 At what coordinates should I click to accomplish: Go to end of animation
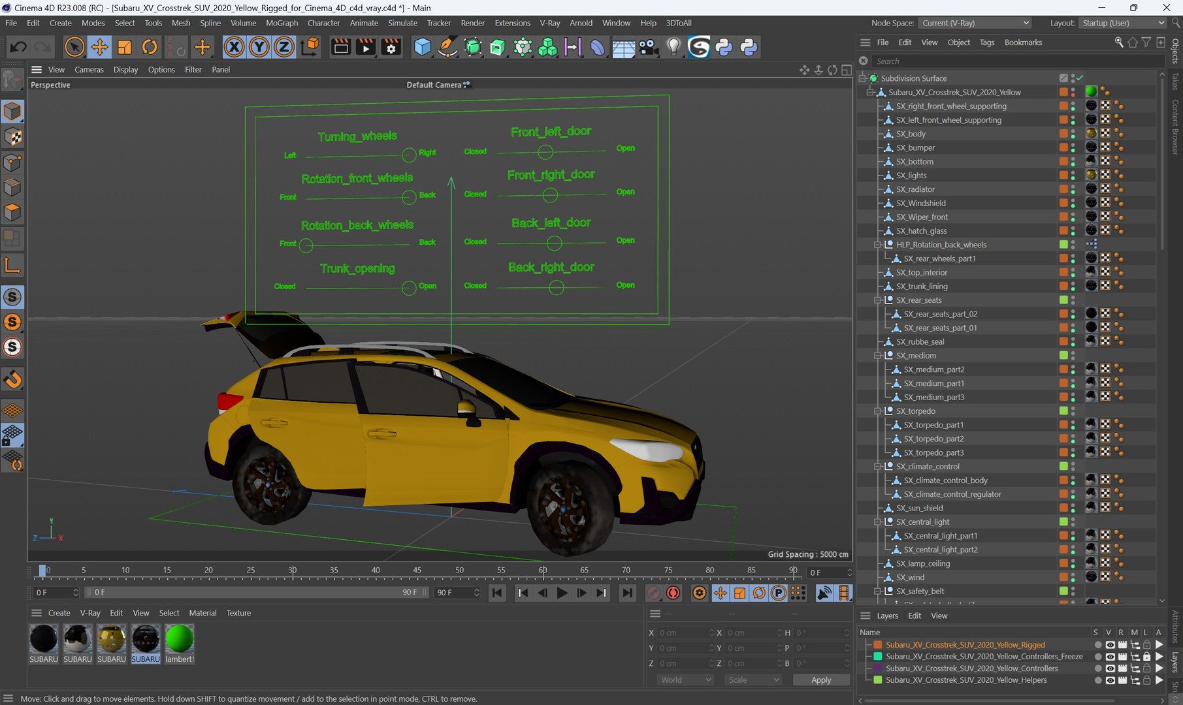pyautogui.click(x=626, y=593)
